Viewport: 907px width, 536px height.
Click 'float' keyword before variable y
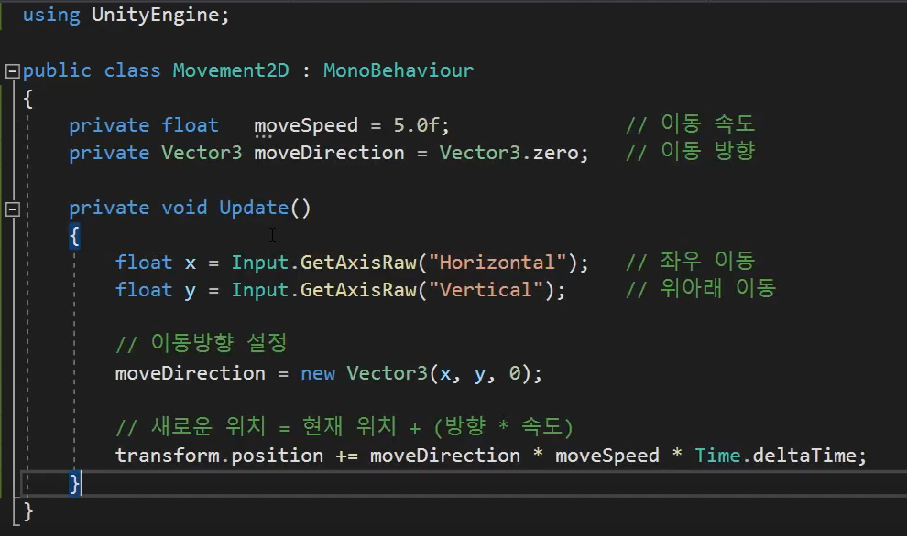(x=144, y=290)
